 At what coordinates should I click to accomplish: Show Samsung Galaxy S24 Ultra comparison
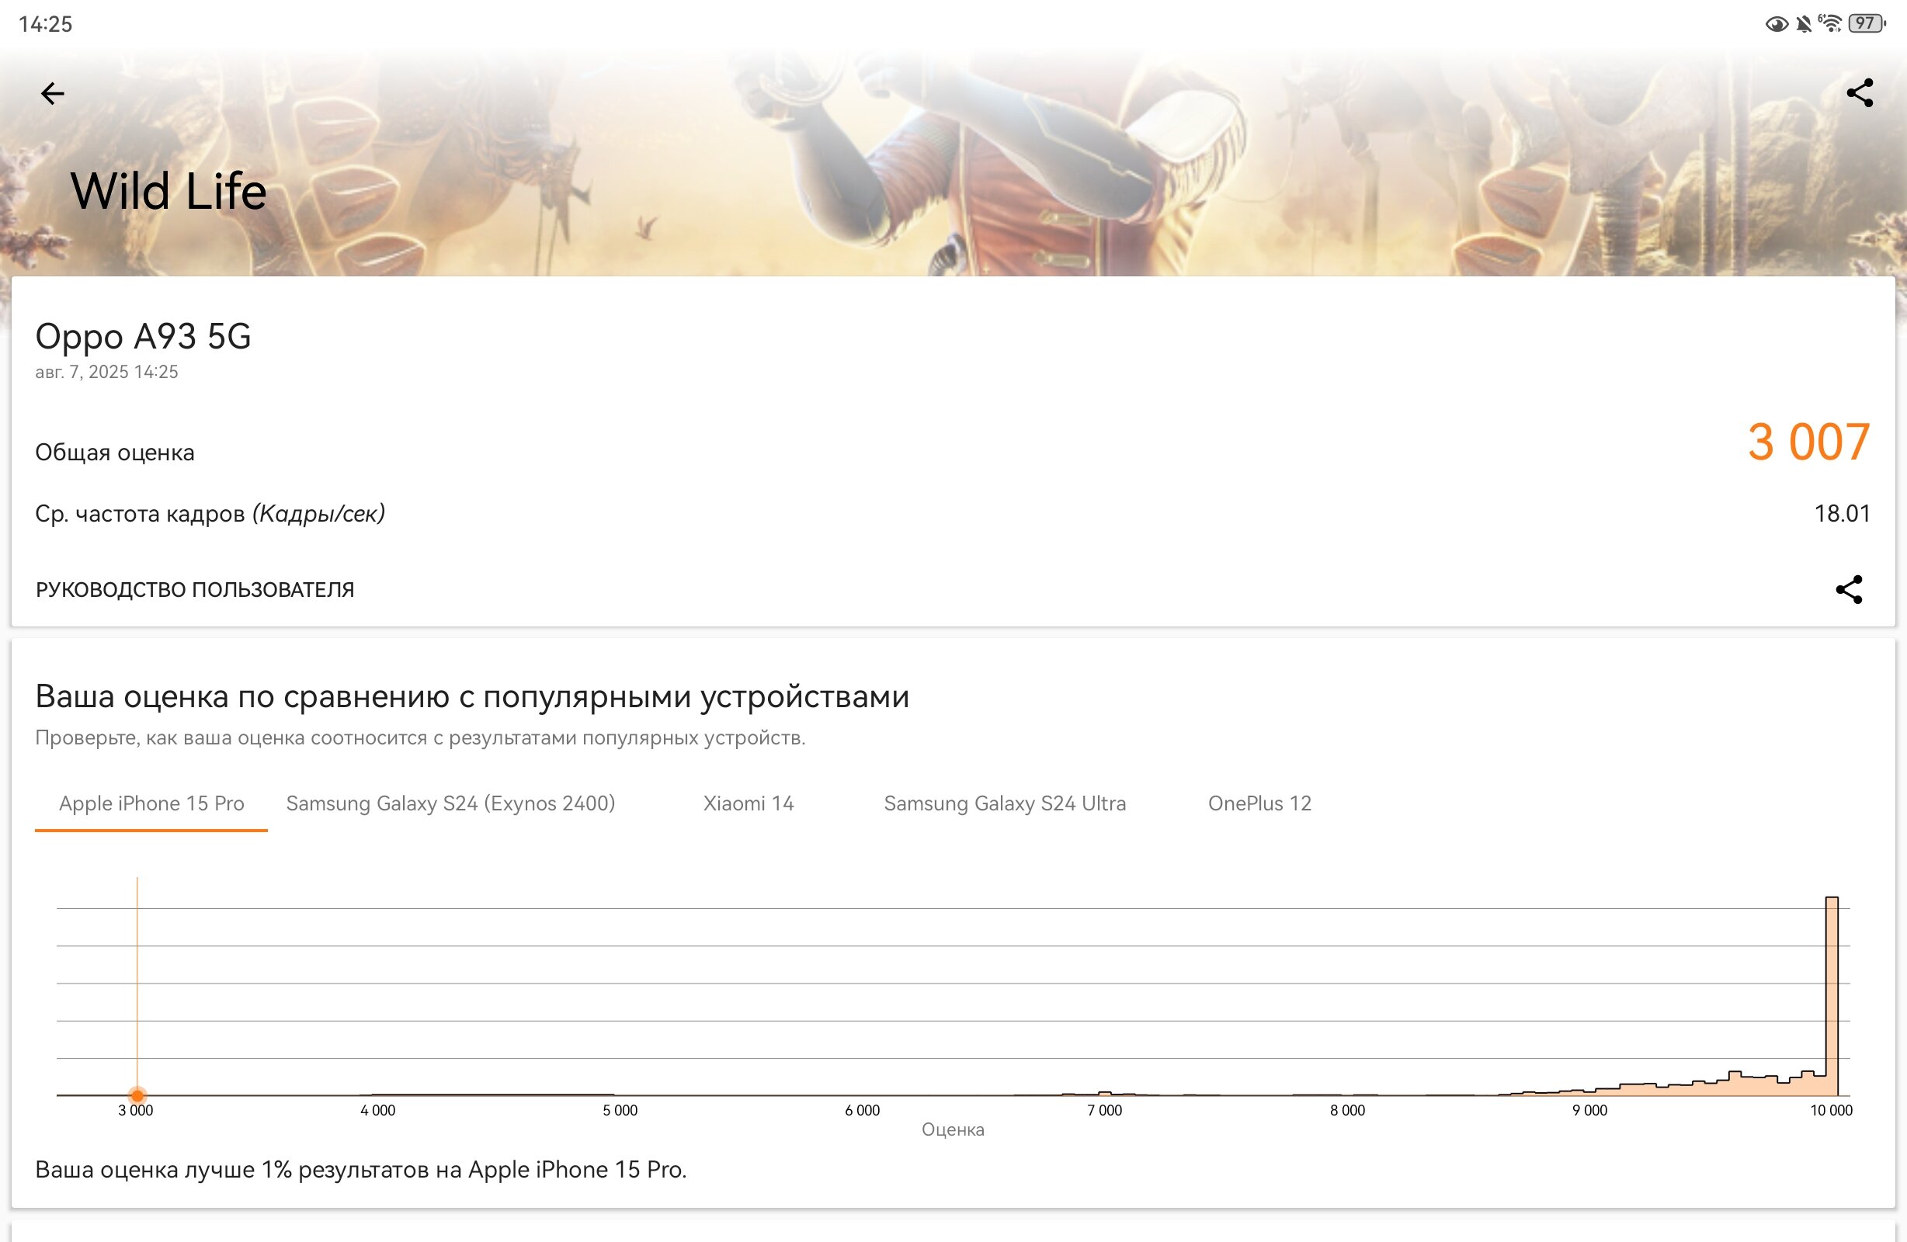coord(1005,803)
